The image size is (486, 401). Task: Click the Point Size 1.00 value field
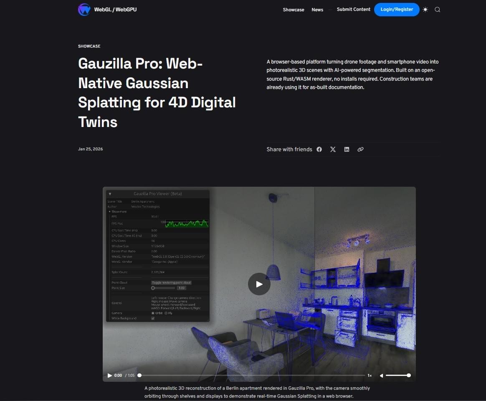click(x=182, y=288)
